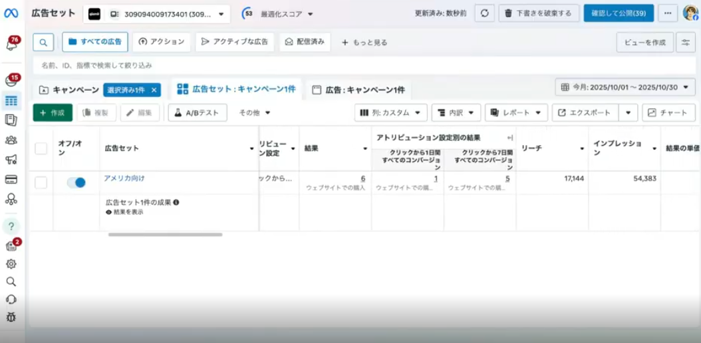
Task: Open the search magnifier in filter bar
Action: pyautogui.click(x=43, y=42)
